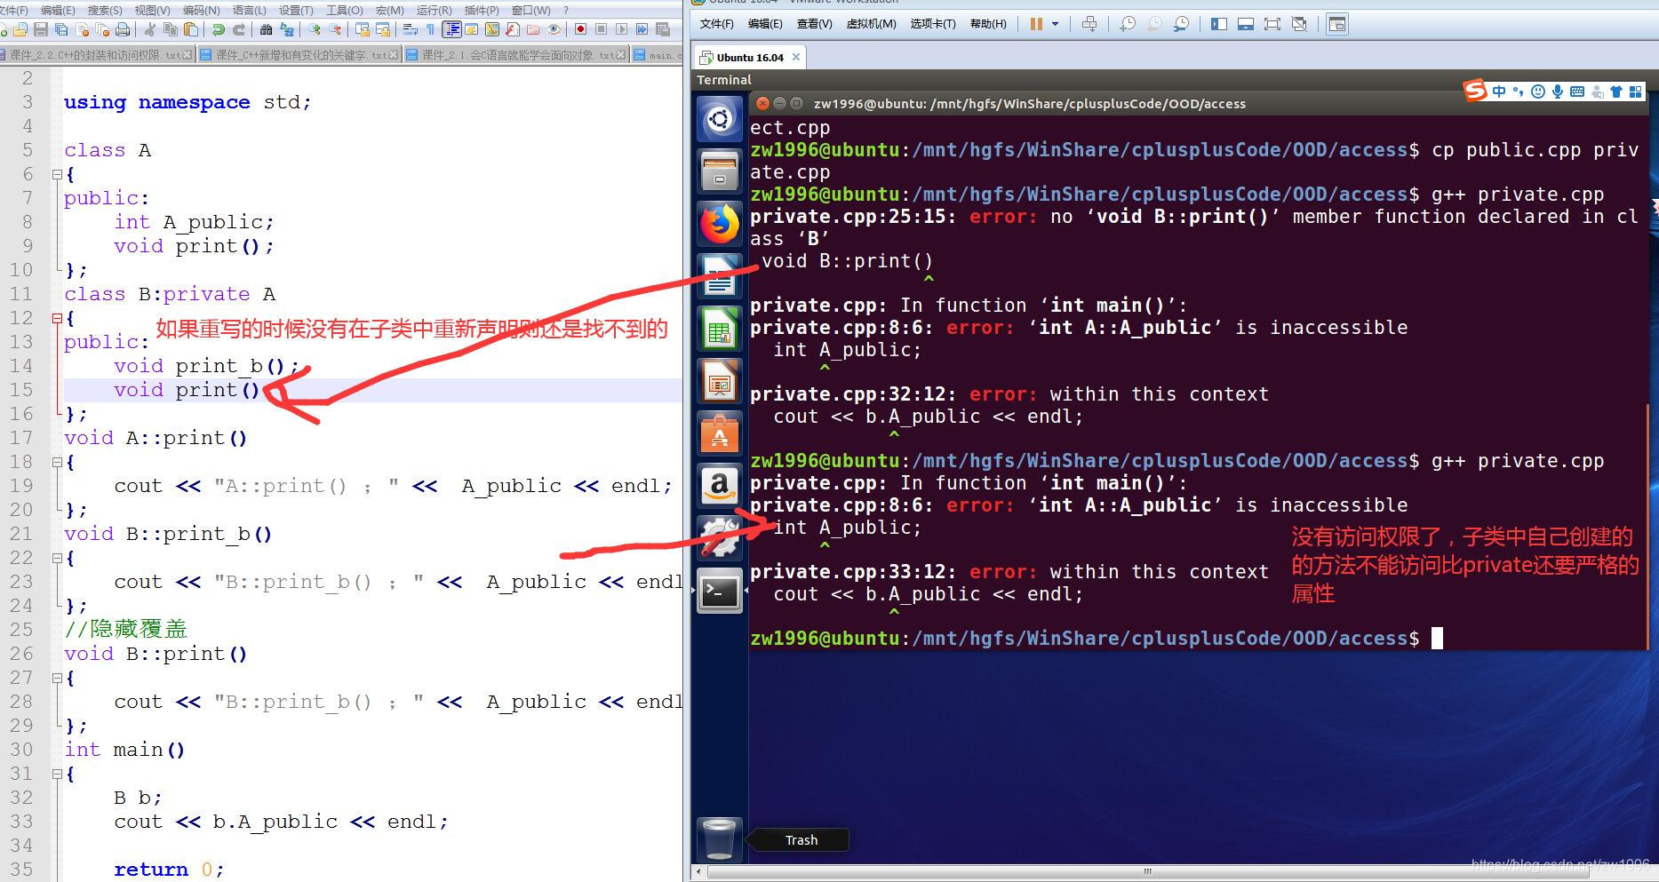This screenshot has height=882, width=1659.
Task: Collapse A::print function at line 18
Action: coord(57,462)
